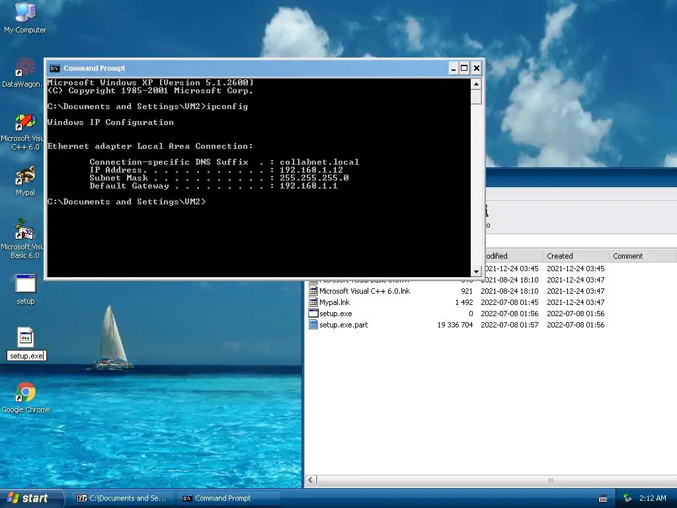Click the keyboard icon in taskbar
The width and height of the screenshot is (677, 508).
603,499
